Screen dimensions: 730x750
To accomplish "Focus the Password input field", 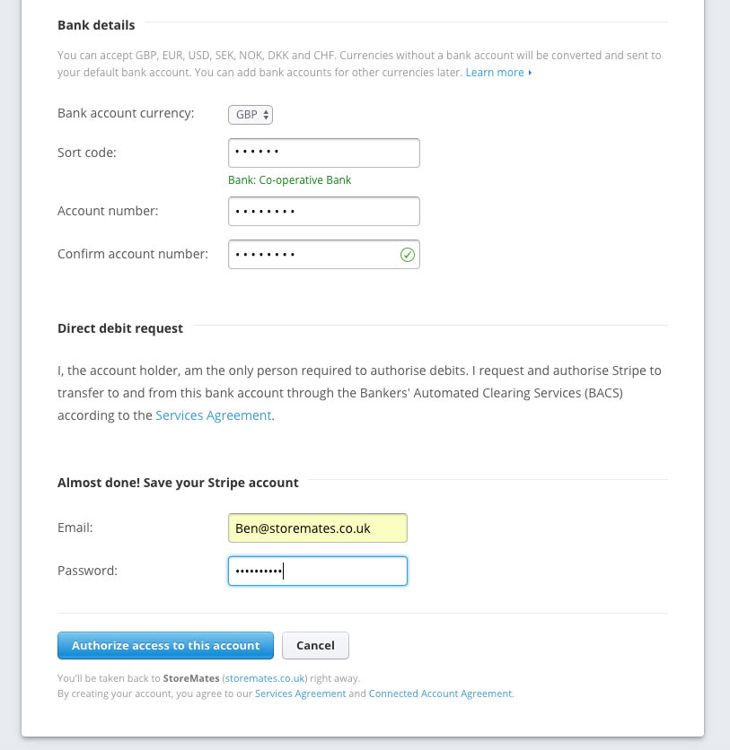I will tap(317, 571).
